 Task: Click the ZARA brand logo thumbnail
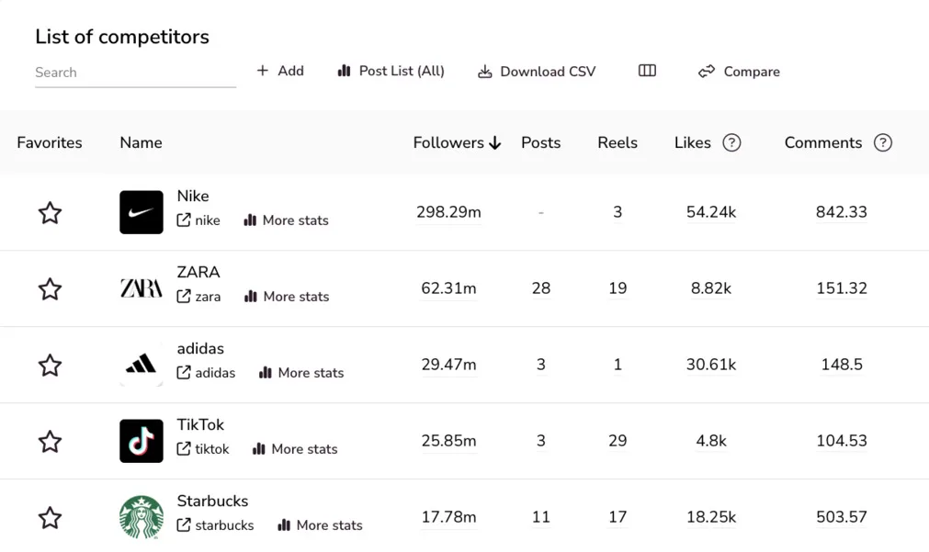coord(141,288)
